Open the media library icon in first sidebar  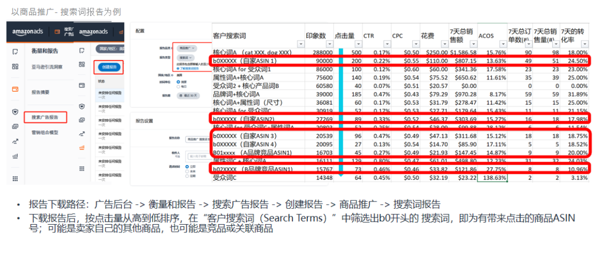click(15, 126)
